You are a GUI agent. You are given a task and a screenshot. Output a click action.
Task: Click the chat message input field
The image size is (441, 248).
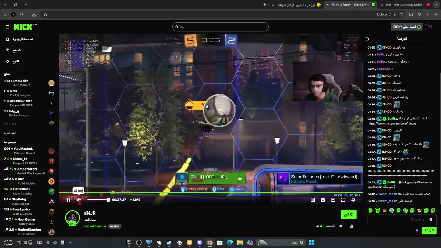click(402, 219)
